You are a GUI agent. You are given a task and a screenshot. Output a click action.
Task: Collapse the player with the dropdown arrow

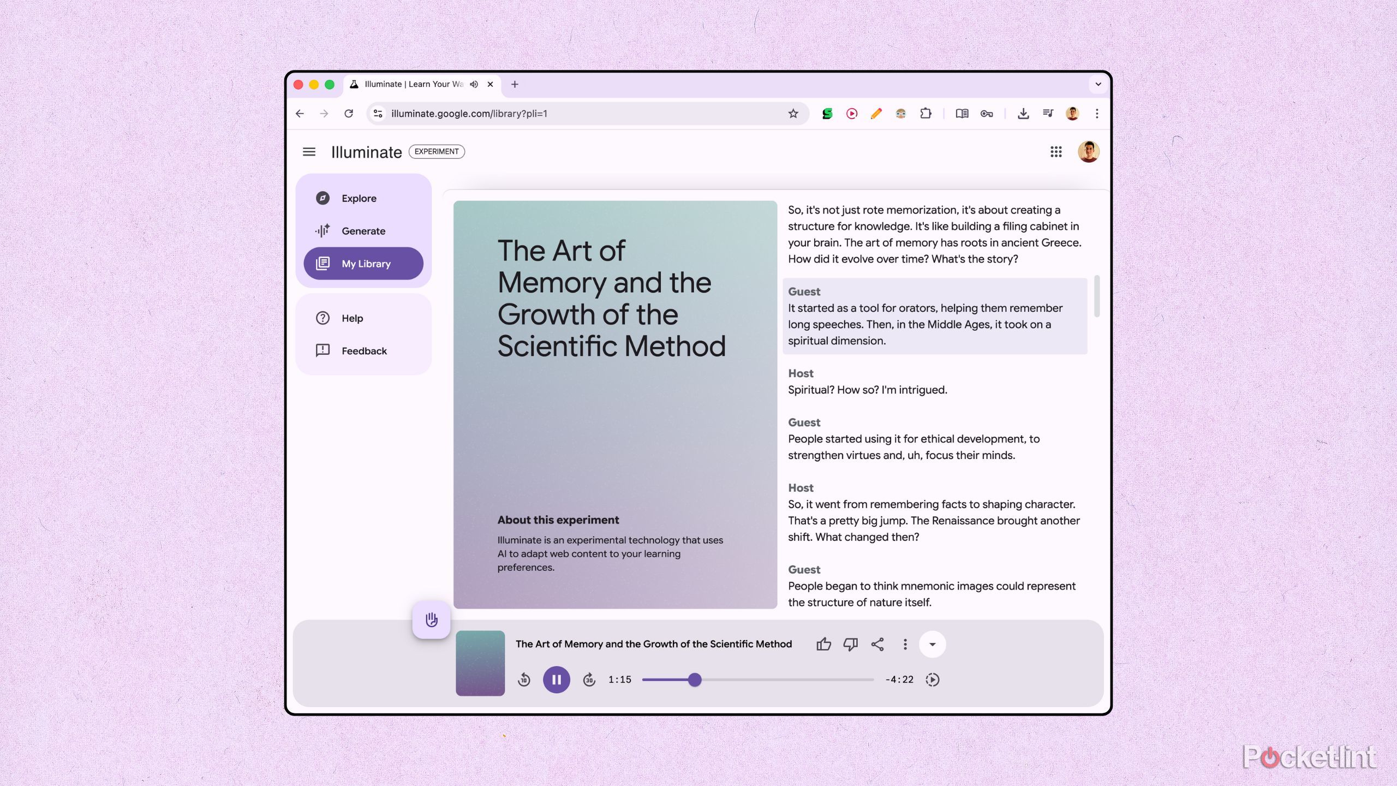coord(932,645)
